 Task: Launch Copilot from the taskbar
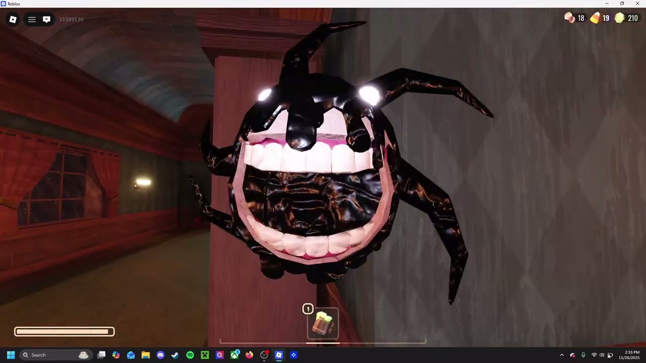click(x=116, y=355)
